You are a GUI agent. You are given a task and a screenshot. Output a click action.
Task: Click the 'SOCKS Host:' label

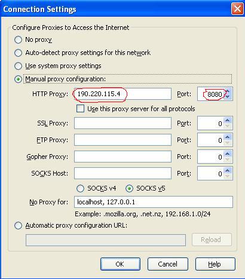(x=50, y=173)
